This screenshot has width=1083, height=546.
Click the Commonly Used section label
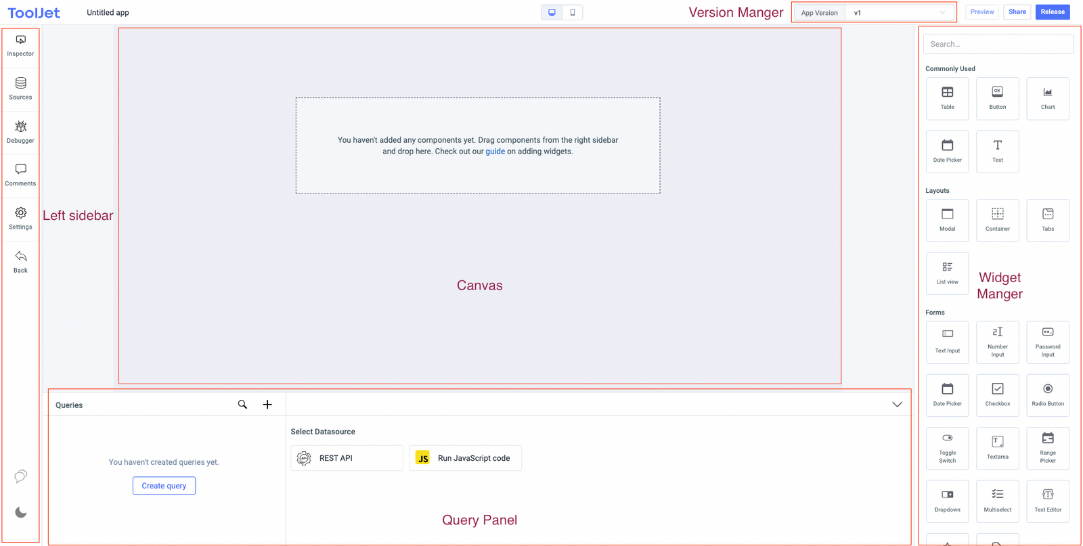[950, 69]
